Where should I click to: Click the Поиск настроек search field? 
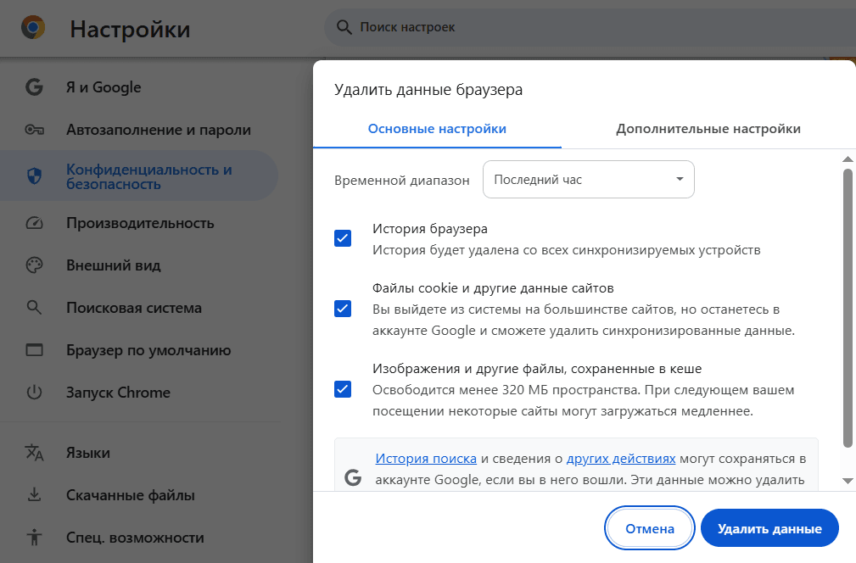590,27
